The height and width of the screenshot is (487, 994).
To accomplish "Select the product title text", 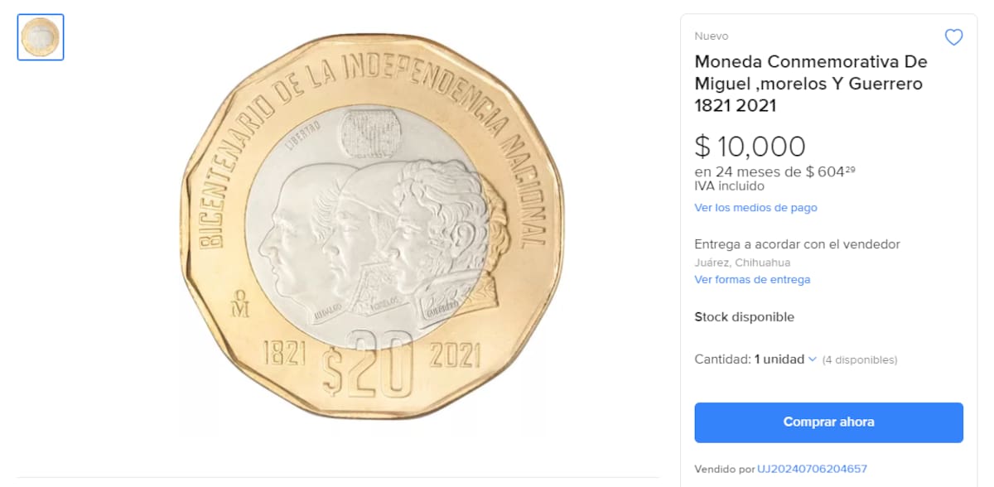I will pyautogui.click(x=810, y=83).
